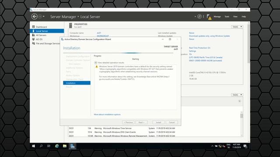The width and height of the screenshot is (280, 157).
Task: Click the Dashboard grid icon
Action: (x=33, y=27)
